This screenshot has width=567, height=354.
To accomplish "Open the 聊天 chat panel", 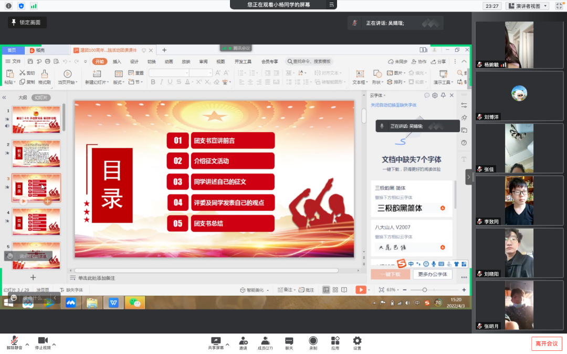I will 289,342.
